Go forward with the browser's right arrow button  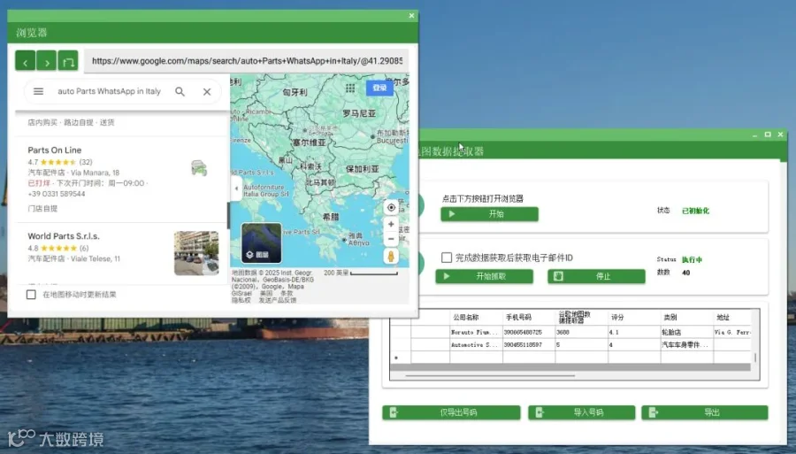[x=47, y=61]
